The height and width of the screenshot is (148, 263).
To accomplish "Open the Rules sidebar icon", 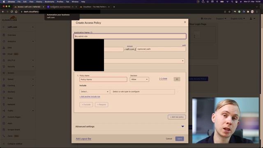I will 4,98.
